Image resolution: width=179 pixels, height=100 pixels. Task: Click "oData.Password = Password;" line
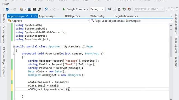[48, 82]
